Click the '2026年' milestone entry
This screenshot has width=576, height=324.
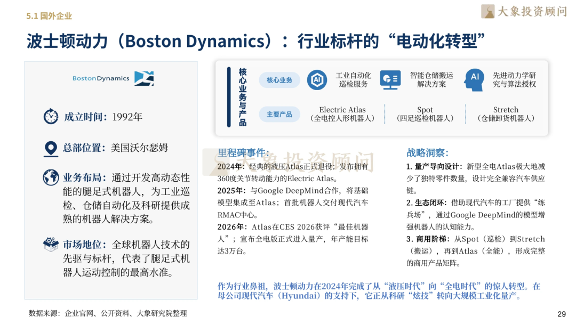click(293, 239)
